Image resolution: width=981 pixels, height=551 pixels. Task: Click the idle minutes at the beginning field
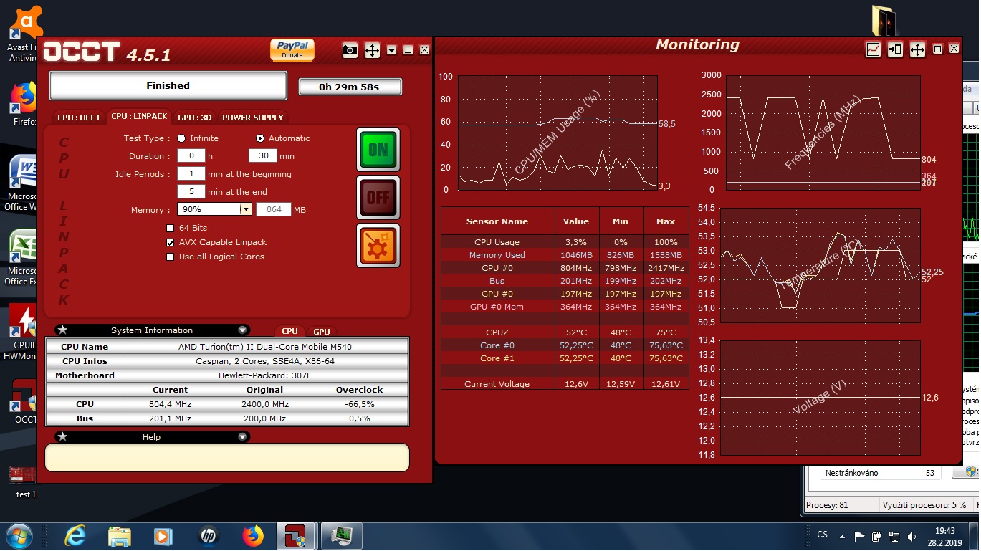191,173
